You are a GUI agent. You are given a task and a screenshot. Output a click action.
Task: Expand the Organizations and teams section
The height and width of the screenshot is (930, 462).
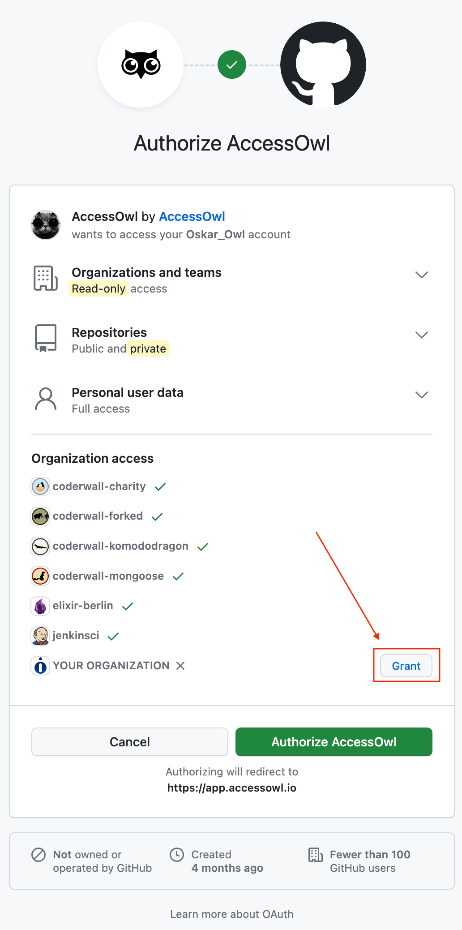click(421, 275)
